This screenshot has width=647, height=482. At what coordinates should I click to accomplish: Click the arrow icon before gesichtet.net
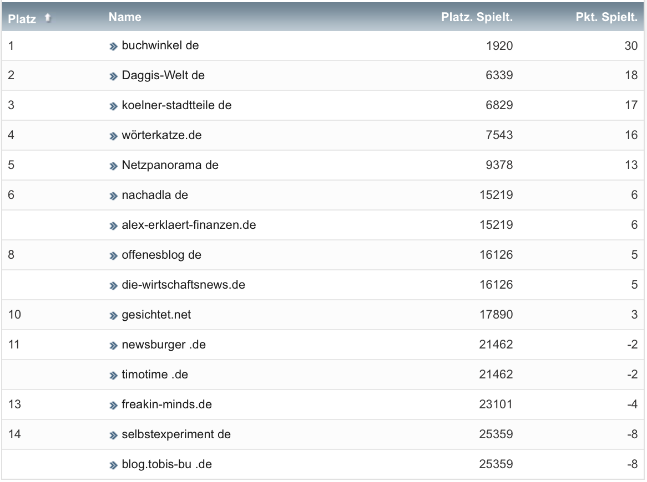[114, 315]
